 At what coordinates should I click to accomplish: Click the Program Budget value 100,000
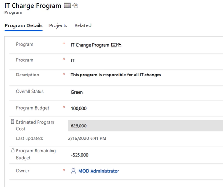click(79, 109)
